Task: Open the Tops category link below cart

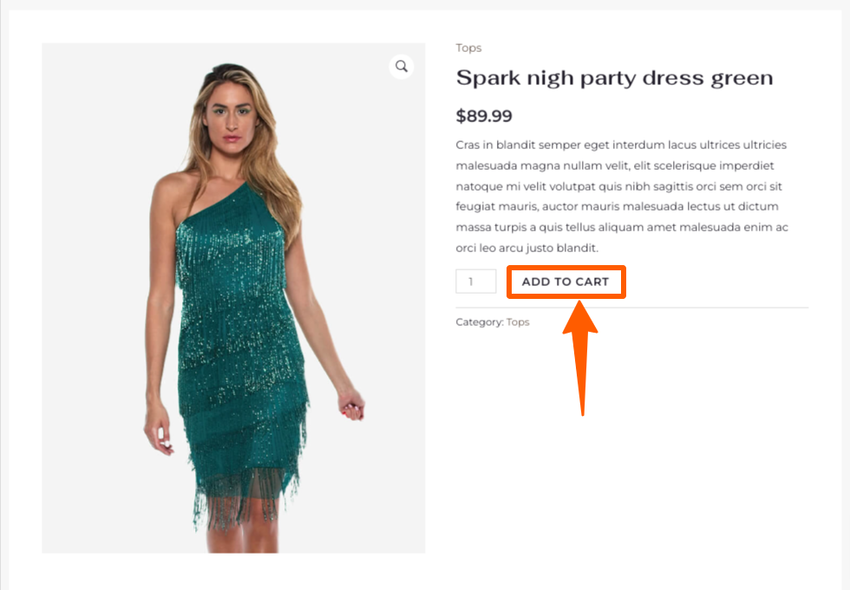Action: coord(518,322)
